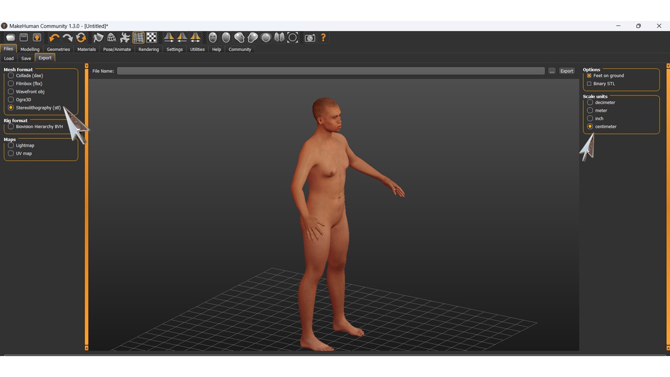The width and height of the screenshot is (670, 377).
Task: Click the File Name input field
Action: 331,71
